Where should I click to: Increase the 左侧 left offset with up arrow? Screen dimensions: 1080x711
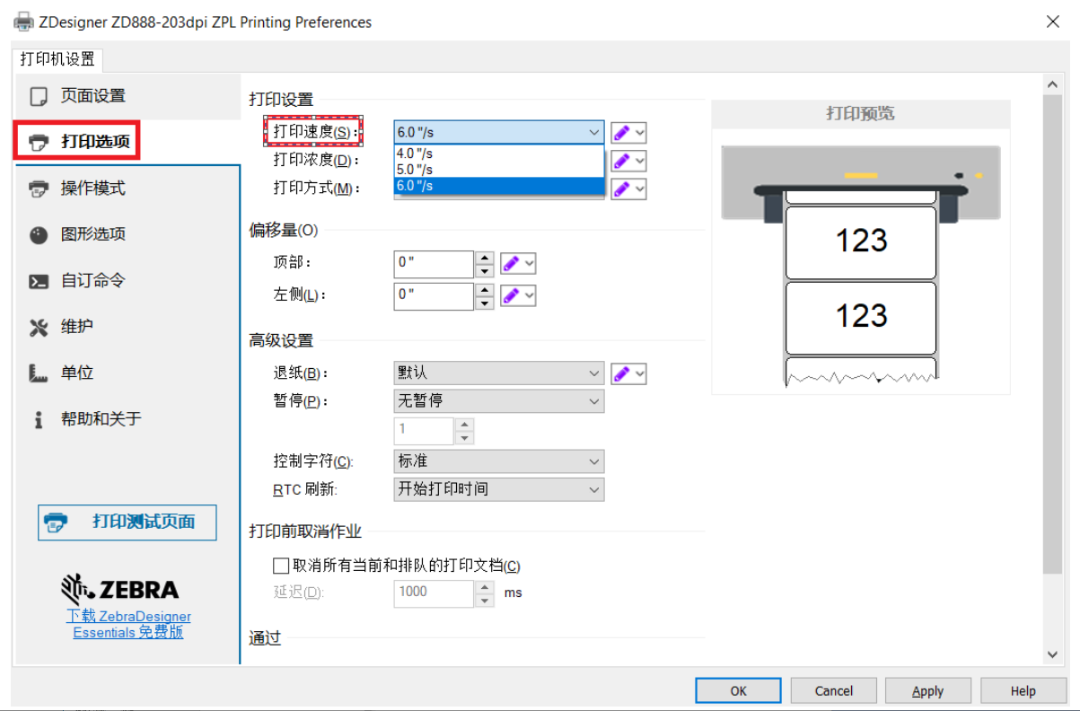[485, 290]
